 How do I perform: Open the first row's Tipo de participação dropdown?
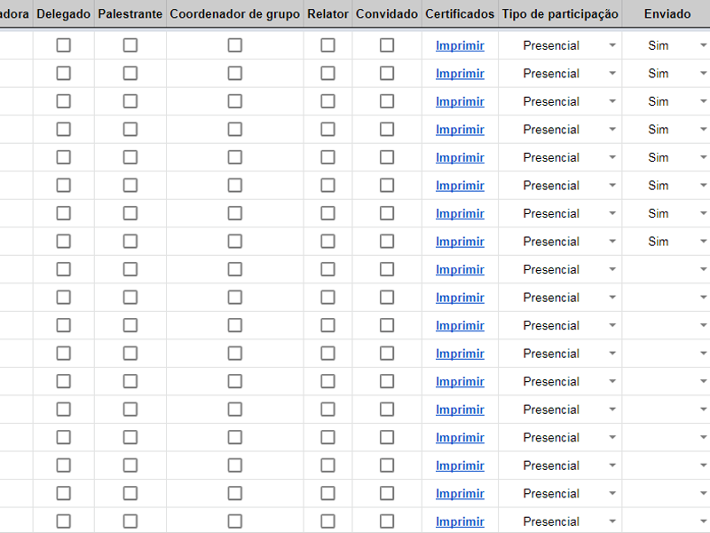(x=611, y=45)
